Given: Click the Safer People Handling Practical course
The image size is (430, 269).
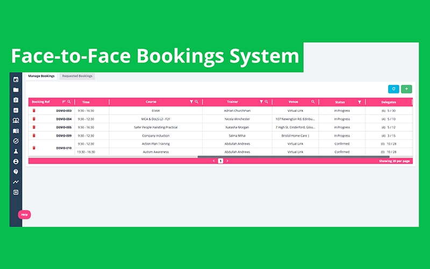Looking at the screenshot, I should click(x=156, y=128).
